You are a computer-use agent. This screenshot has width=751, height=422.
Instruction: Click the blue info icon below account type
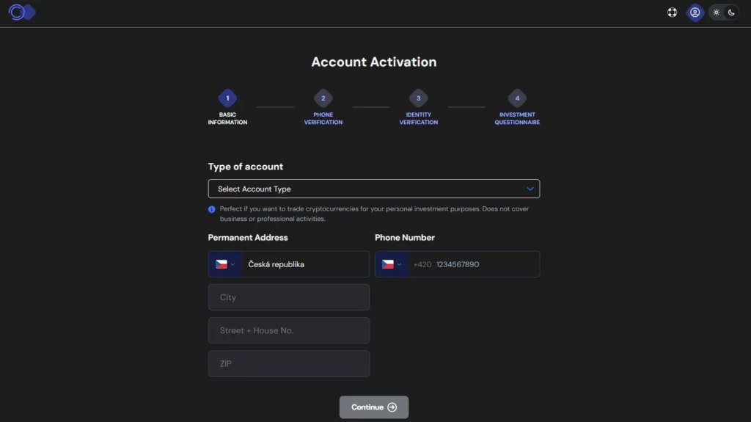[212, 210]
